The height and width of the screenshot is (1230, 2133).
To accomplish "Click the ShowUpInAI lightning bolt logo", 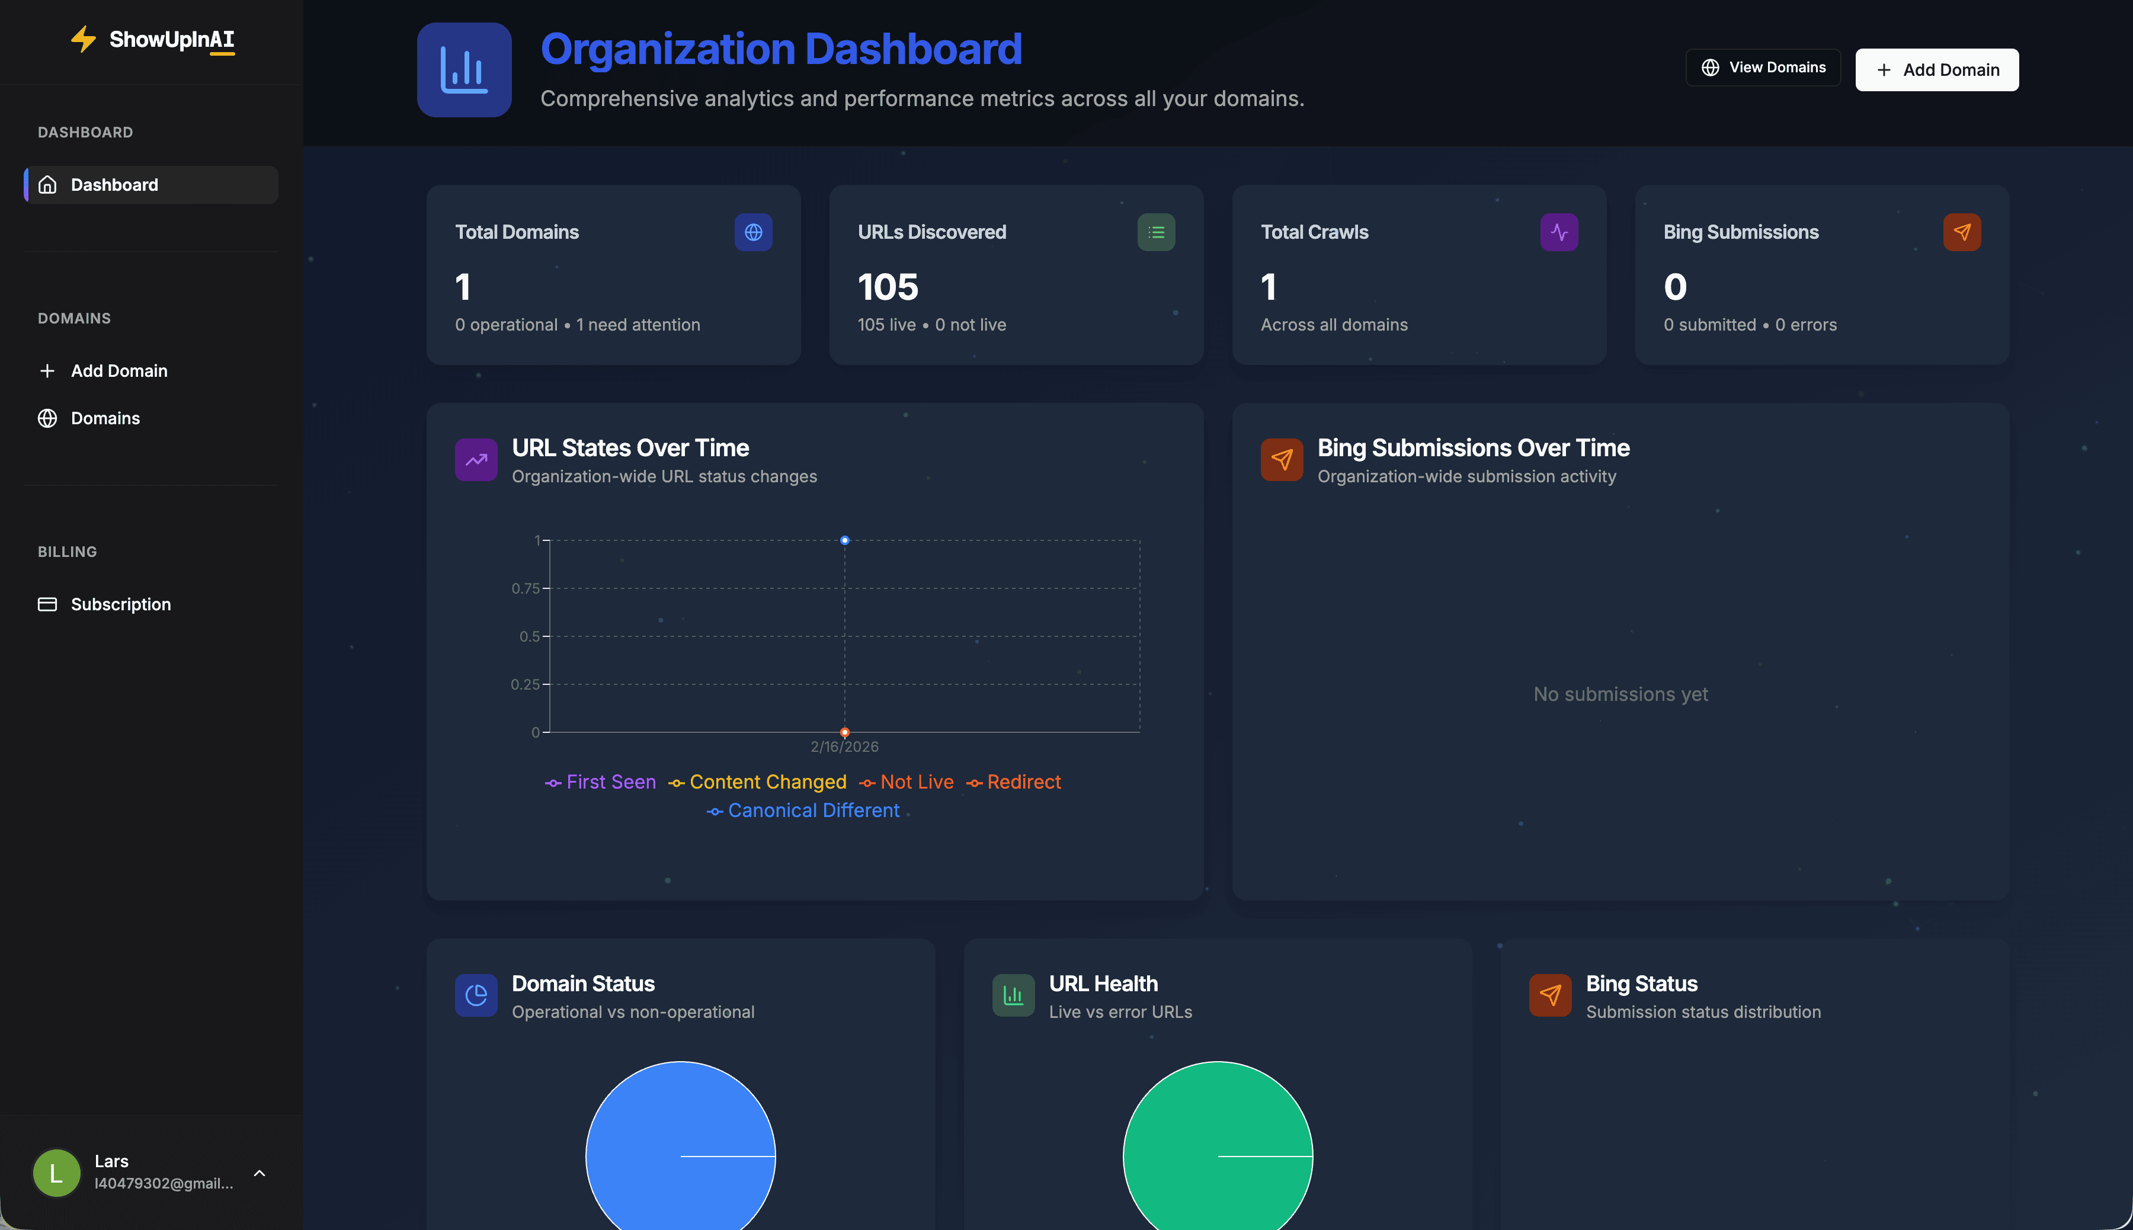I will [x=83, y=40].
